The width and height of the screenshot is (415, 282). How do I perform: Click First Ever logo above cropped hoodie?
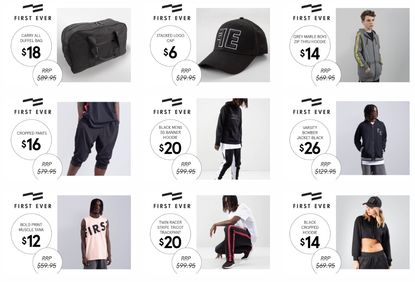click(x=311, y=200)
